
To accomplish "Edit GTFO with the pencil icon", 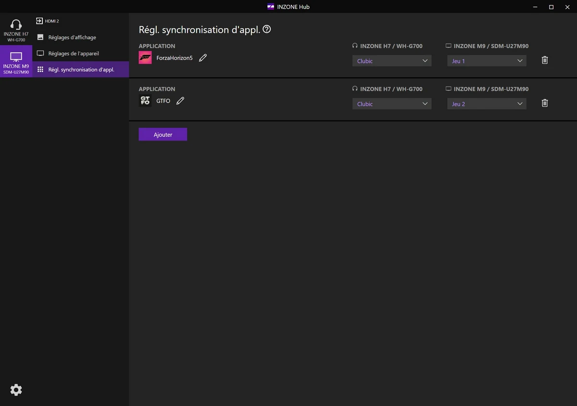I will point(180,101).
